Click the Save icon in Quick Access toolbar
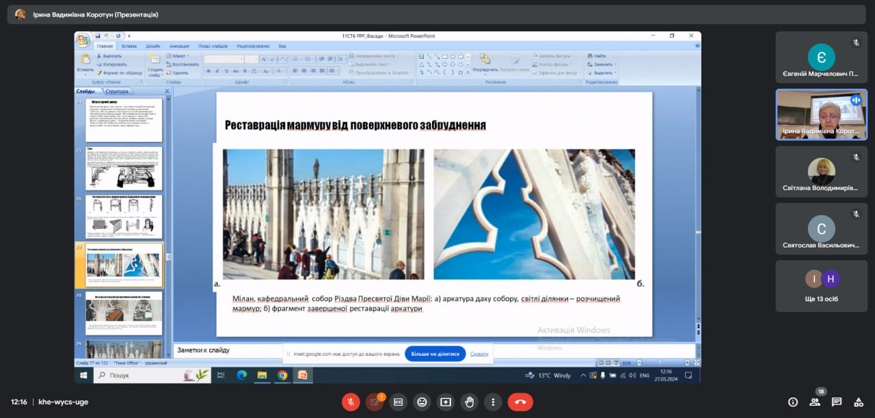The height and width of the screenshot is (418, 875). pyautogui.click(x=98, y=36)
